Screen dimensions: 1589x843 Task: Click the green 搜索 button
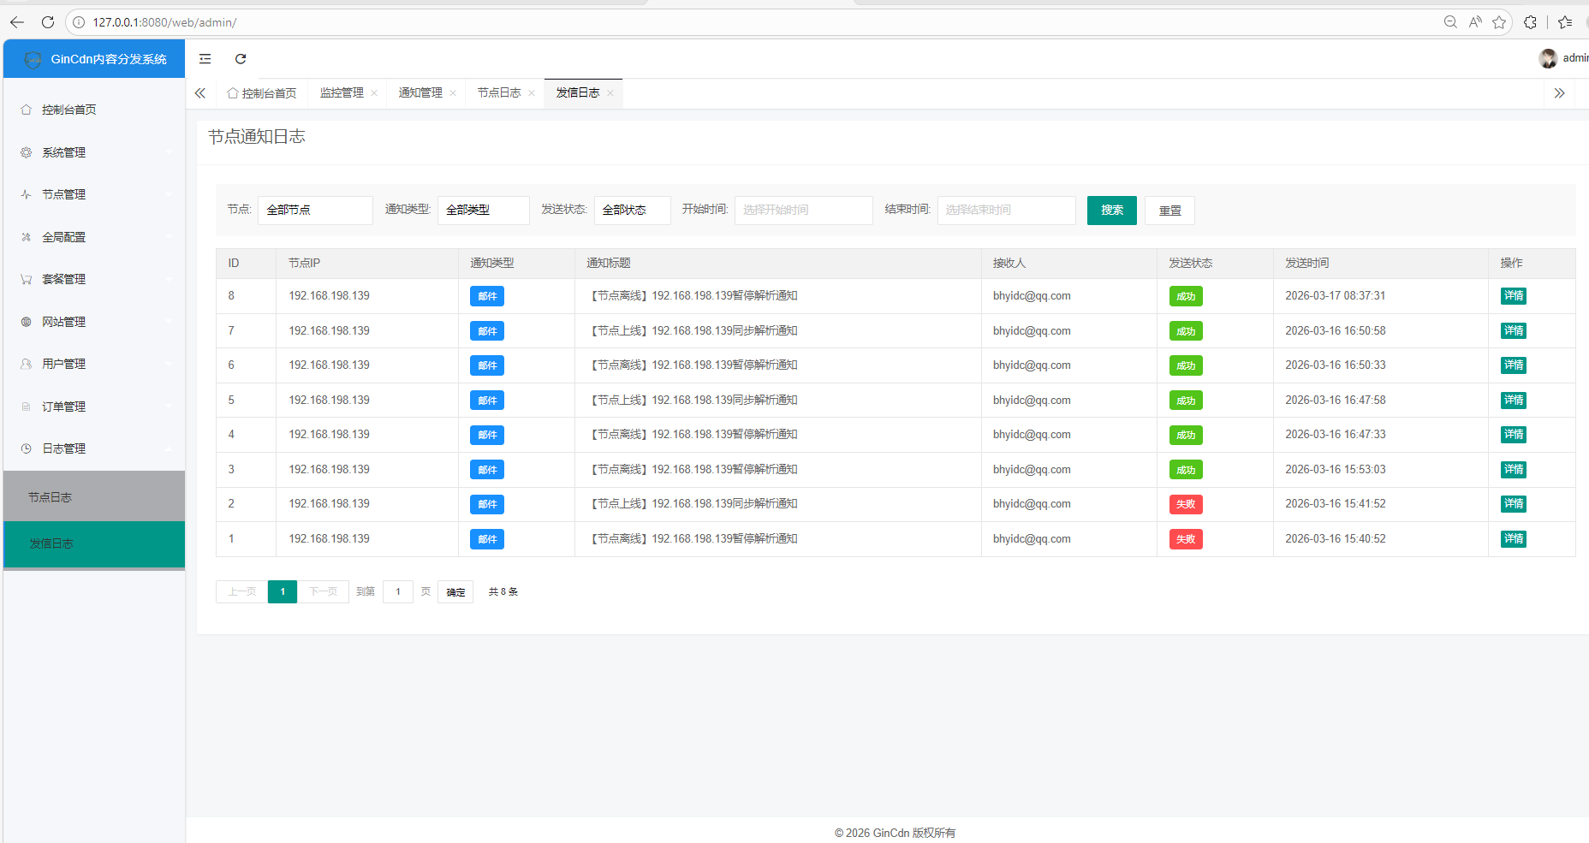[1111, 211]
